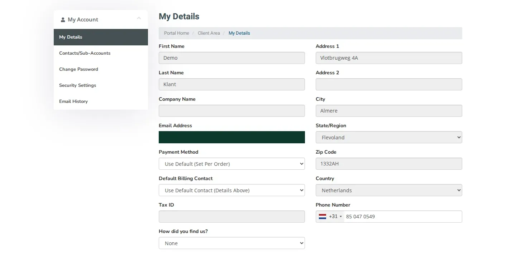Open the State/Region Flevoland dropdown
Screen dimensions: 516x253
389,137
